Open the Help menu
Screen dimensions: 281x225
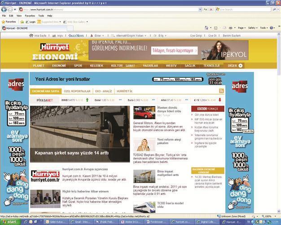pyautogui.click(x=50, y=16)
